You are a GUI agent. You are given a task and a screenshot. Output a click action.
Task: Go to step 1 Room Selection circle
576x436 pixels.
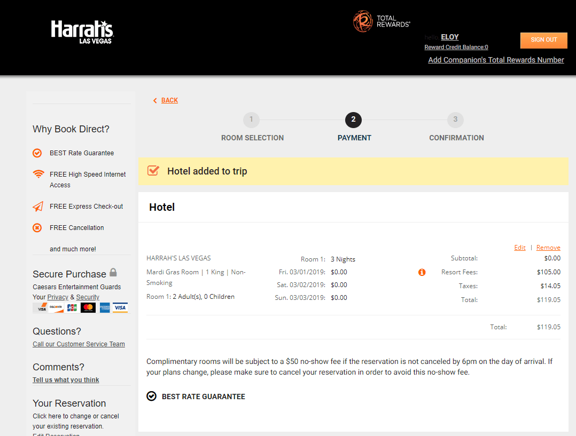tap(251, 120)
